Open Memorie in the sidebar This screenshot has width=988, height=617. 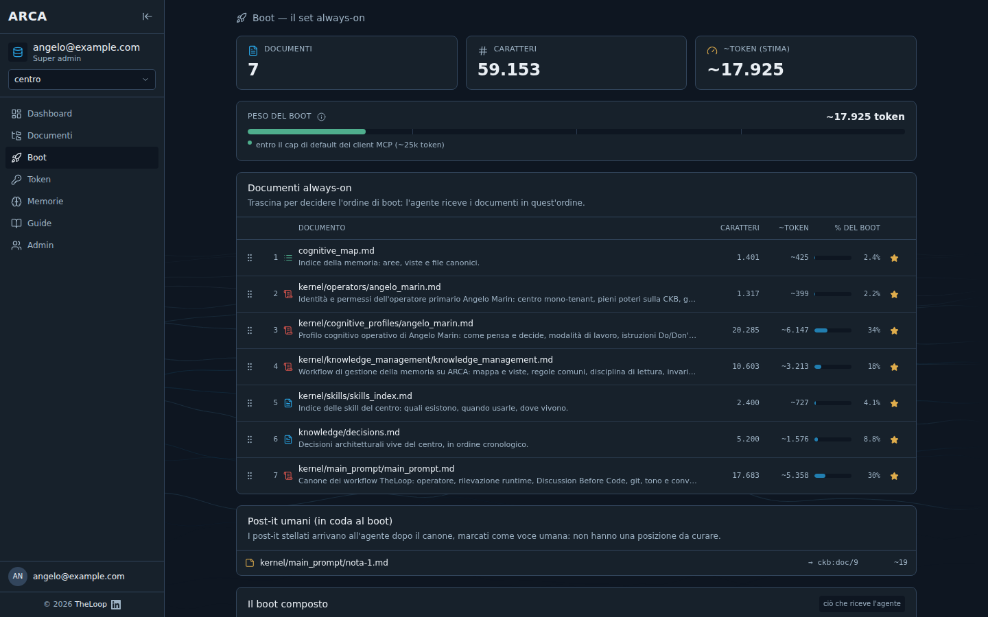[x=82, y=202]
